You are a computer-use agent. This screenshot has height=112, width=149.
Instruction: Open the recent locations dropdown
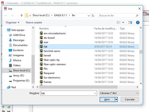[17, 16]
